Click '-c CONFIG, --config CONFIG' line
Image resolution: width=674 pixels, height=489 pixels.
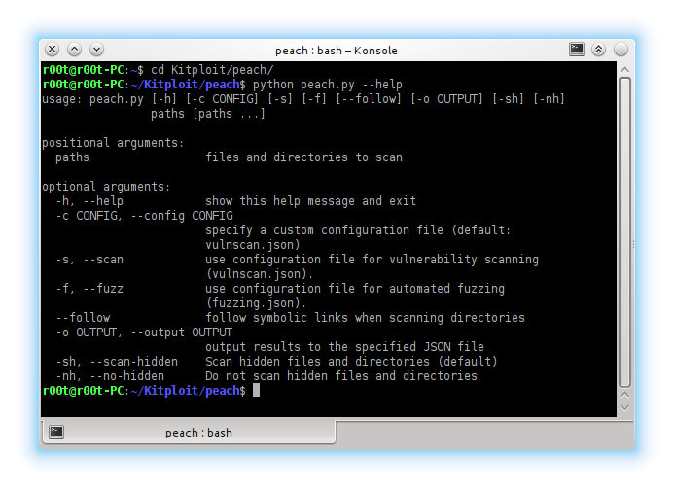point(144,216)
